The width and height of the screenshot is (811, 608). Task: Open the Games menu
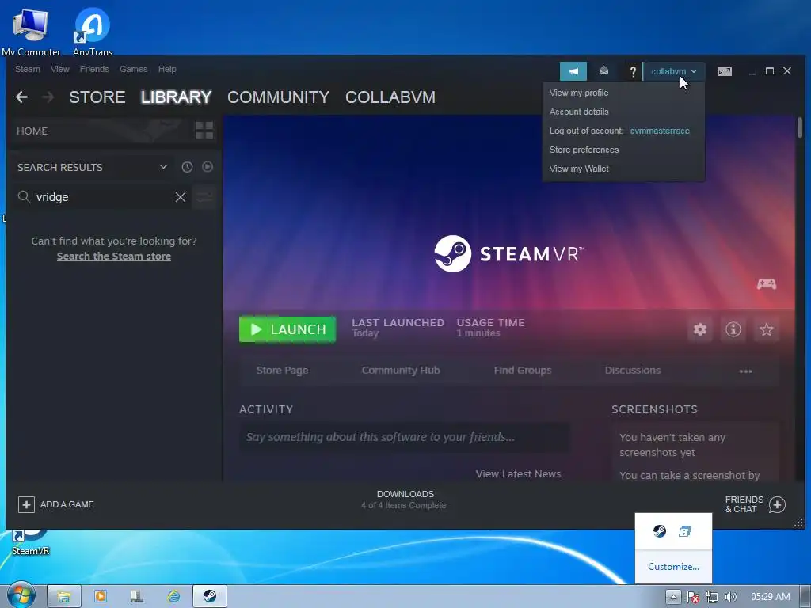coord(133,69)
